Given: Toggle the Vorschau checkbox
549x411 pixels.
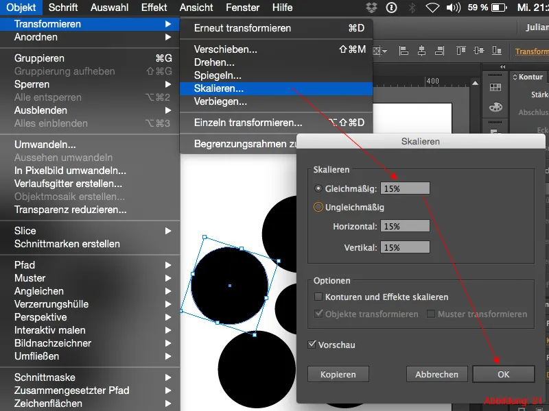Looking at the screenshot, I should pyautogui.click(x=312, y=345).
